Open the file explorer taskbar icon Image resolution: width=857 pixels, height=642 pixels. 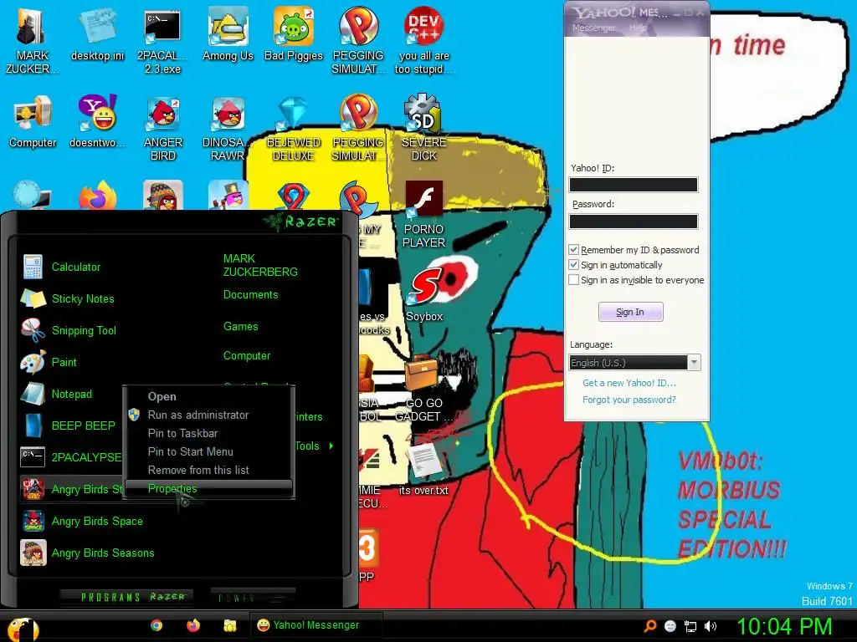click(x=229, y=625)
